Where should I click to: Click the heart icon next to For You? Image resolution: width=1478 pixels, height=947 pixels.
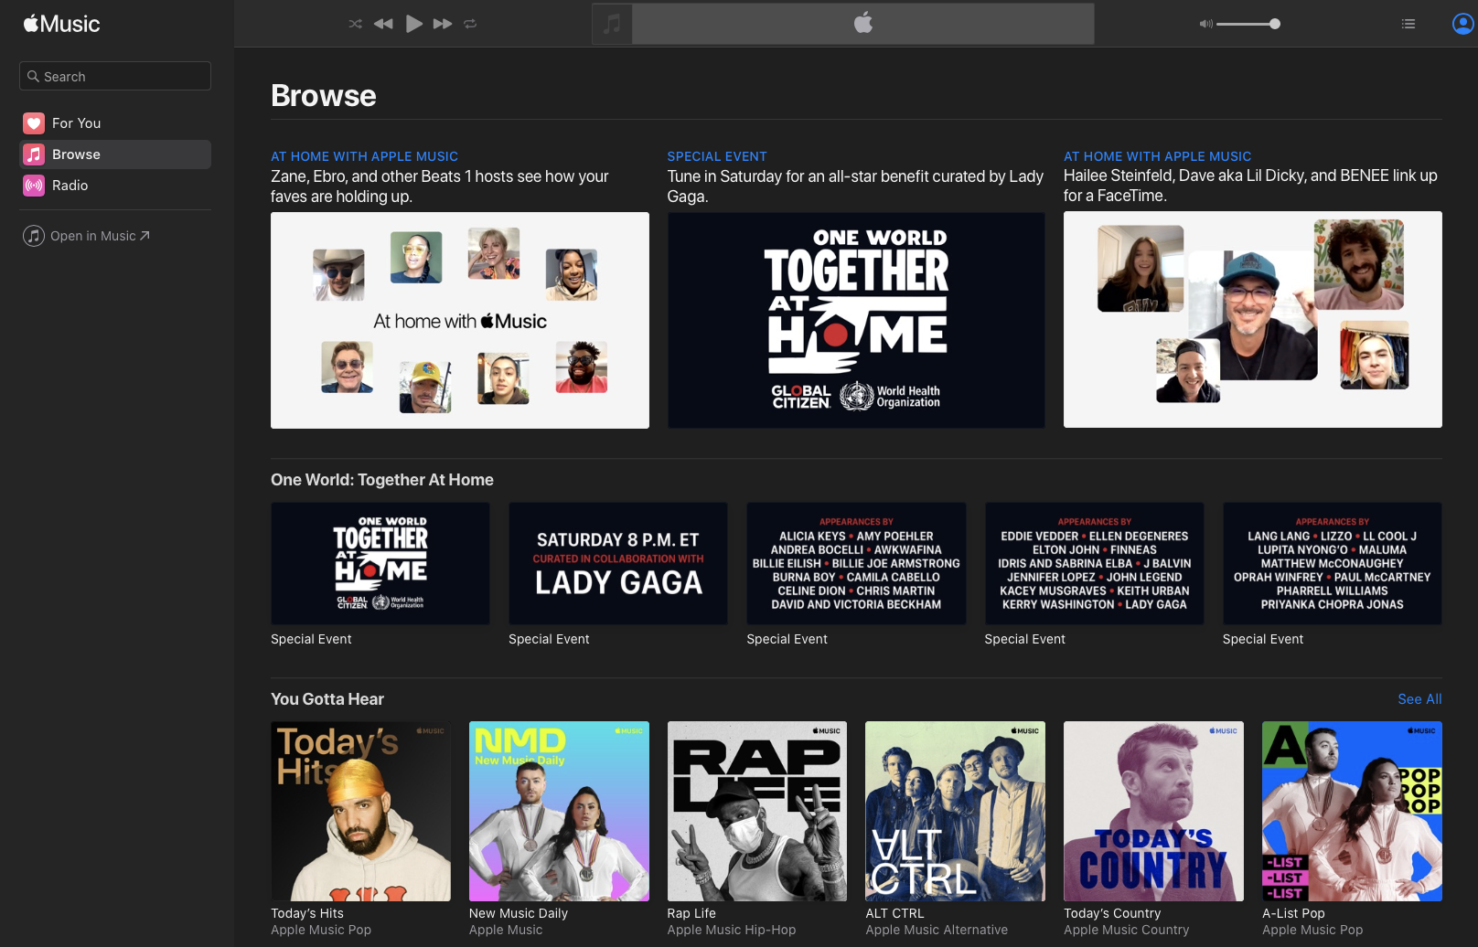[34, 122]
